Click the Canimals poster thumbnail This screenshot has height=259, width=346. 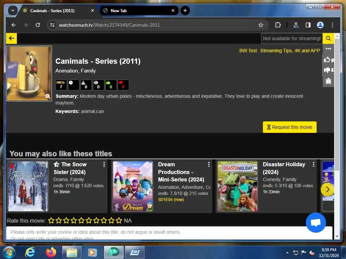click(x=29, y=73)
